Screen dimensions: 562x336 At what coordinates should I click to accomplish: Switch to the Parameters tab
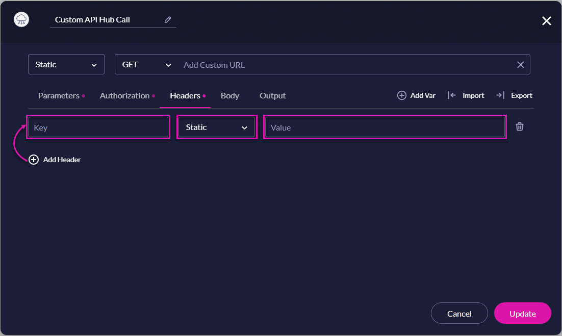(x=58, y=95)
